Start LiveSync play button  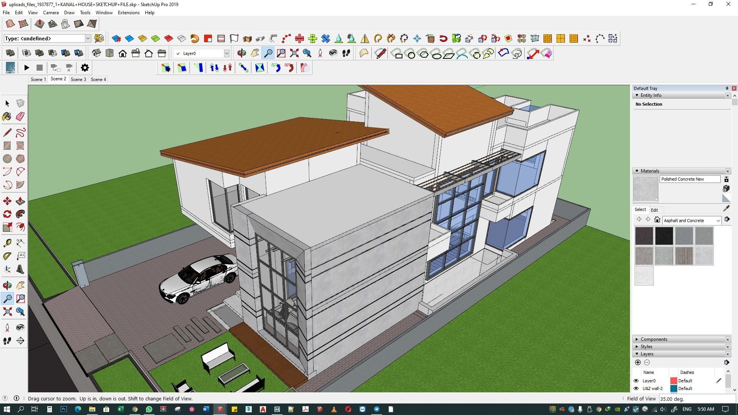click(x=27, y=68)
